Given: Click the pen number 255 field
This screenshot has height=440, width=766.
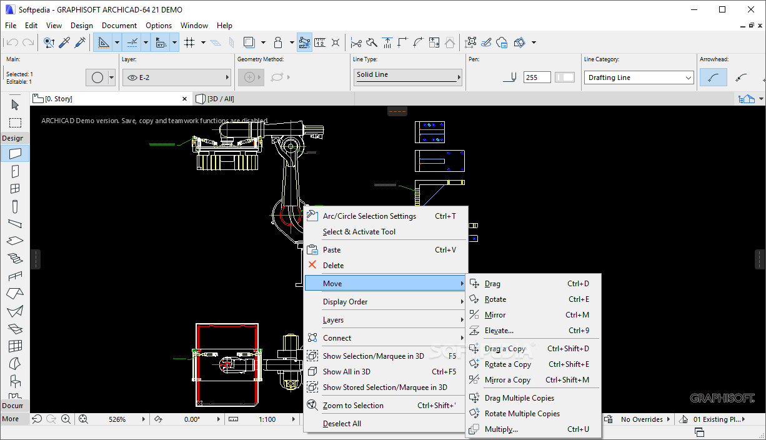Looking at the screenshot, I should 537,77.
